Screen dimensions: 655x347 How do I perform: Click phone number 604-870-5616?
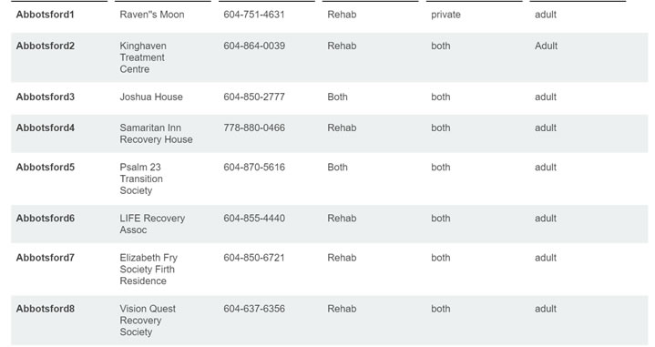pyautogui.click(x=254, y=167)
